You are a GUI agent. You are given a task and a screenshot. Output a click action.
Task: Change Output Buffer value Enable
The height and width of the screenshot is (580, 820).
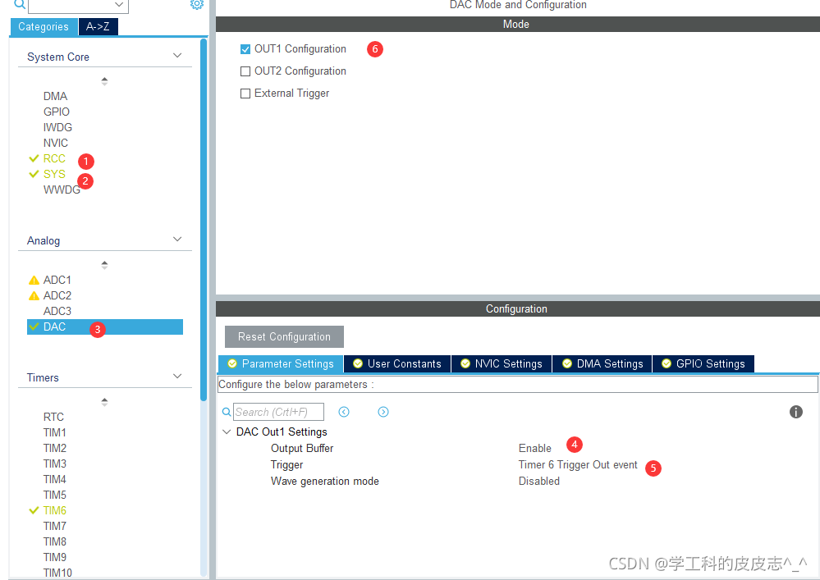535,448
